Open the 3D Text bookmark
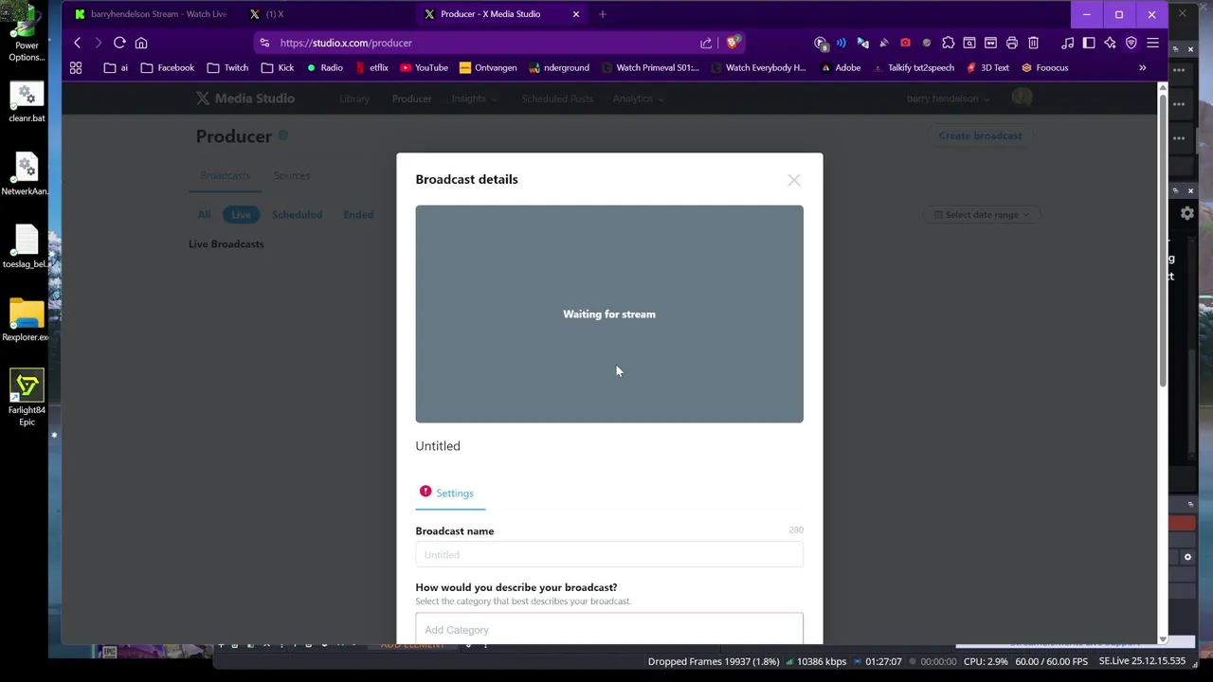Image resolution: width=1213 pixels, height=682 pixels. (x=987, y=68)
